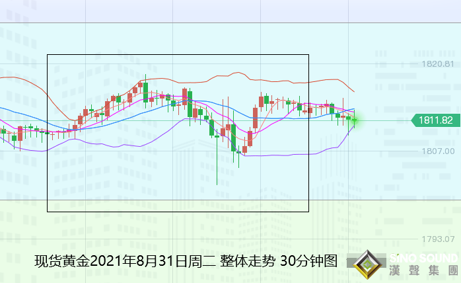Image resolution: width=461 pixels, height=283 pixels.
Task: Click the blue middle band line at left edge
Action: pyautogui.click(x=4, y=108)
